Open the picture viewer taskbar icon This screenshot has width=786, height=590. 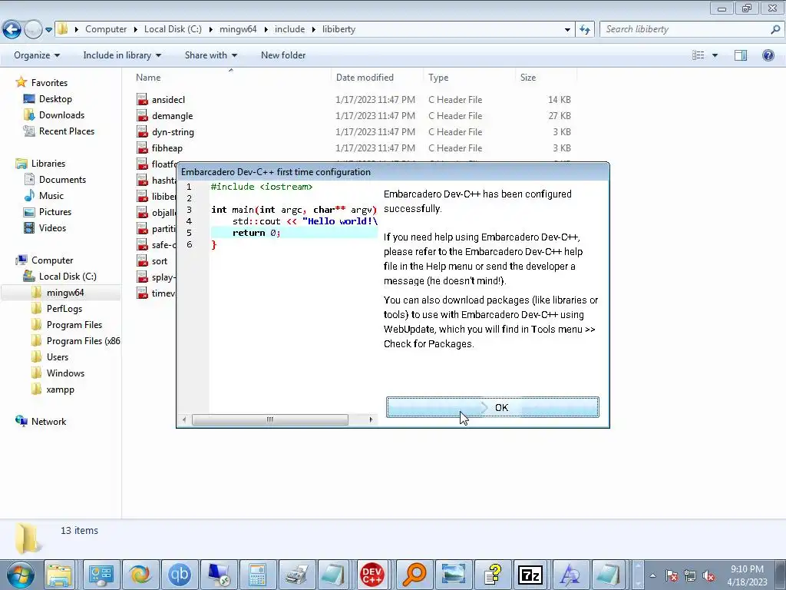pos(453,575)
